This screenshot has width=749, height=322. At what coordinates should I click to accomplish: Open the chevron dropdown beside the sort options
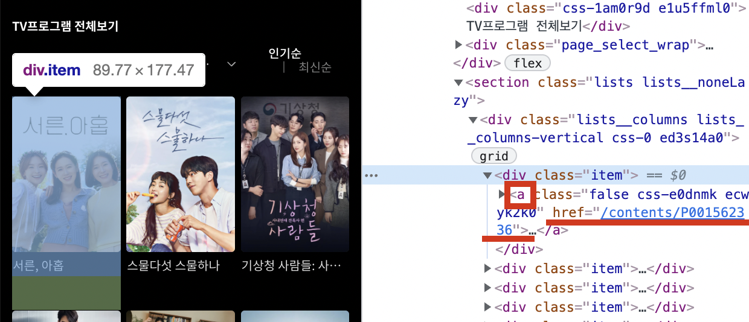pyautogui.click(x=231, y=64)
